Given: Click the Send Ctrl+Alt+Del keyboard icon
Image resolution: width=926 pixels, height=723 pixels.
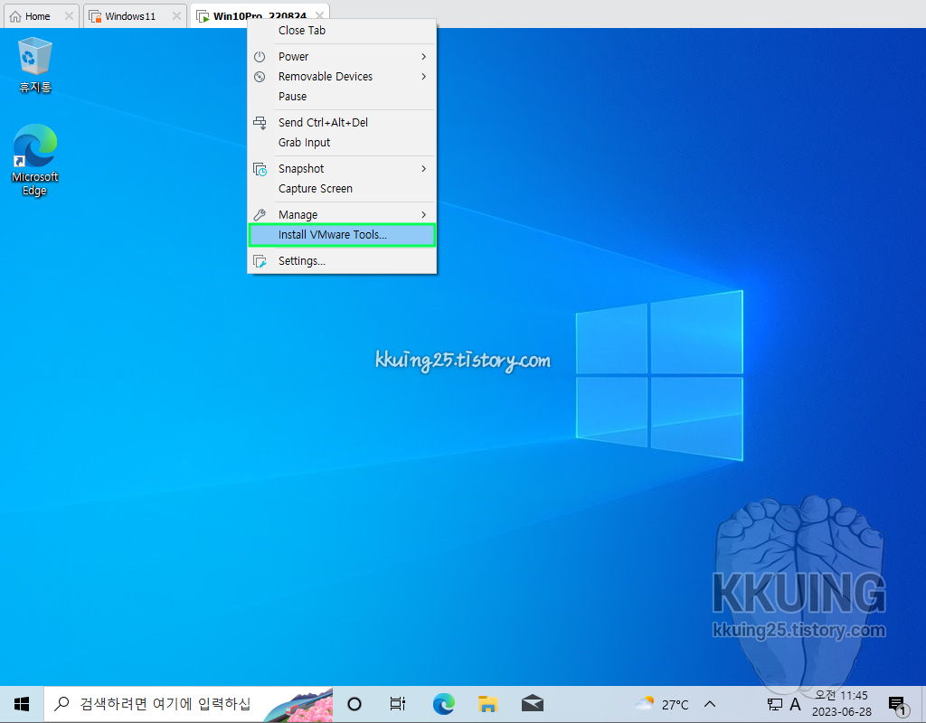Looking at the screenshot, I should (260, 123).
